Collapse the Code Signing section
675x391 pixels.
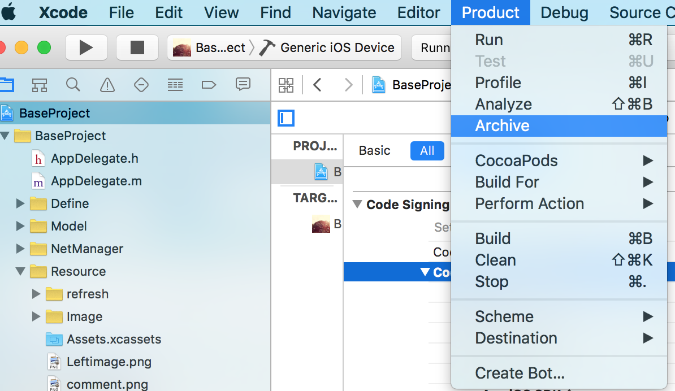[357, 204]
